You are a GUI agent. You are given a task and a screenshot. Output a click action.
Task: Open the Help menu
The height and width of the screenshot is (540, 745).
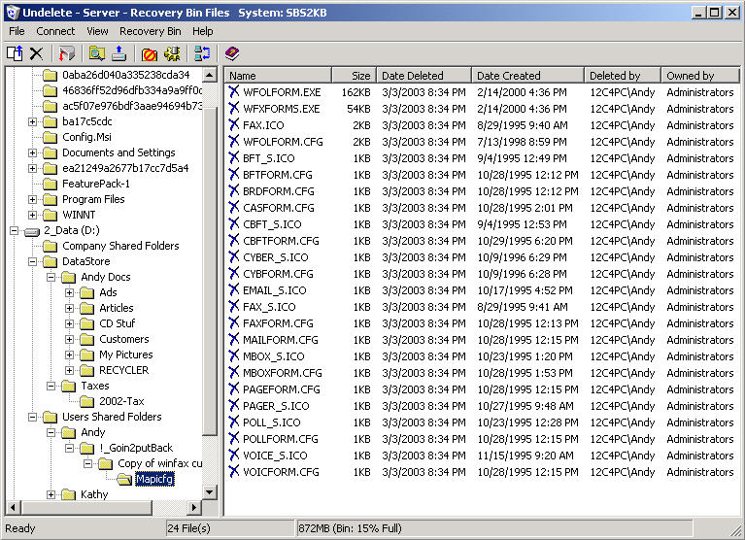[202, 31]
